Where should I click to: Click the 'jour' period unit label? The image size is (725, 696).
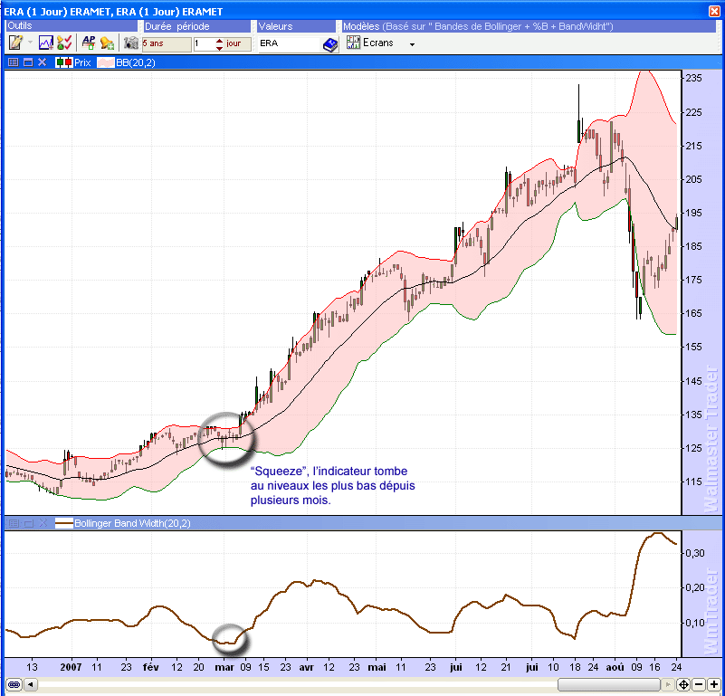click(x=234, y=43)
